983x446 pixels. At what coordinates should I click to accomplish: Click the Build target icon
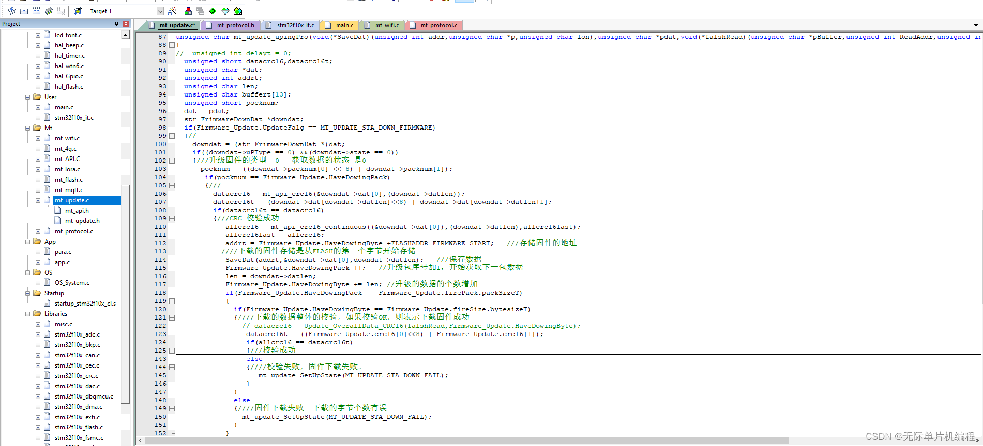click(x=24, y=11)
